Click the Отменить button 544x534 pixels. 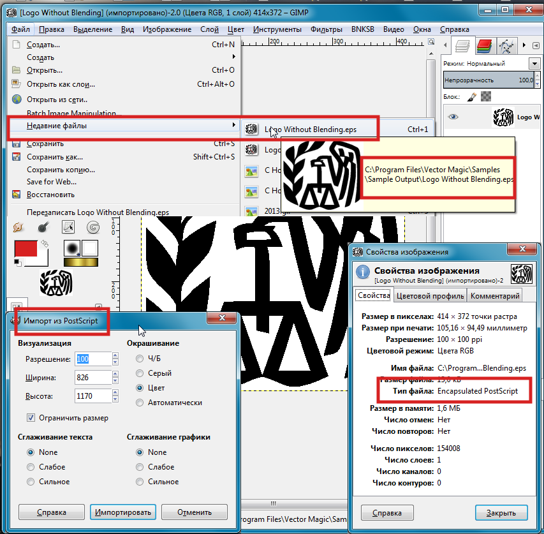tap(195, 512)
